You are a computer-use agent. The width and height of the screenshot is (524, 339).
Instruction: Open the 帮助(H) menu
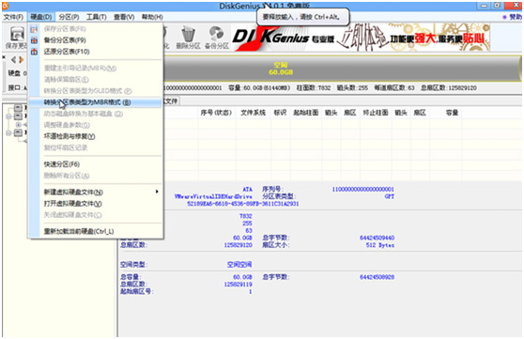pos(152,17)
